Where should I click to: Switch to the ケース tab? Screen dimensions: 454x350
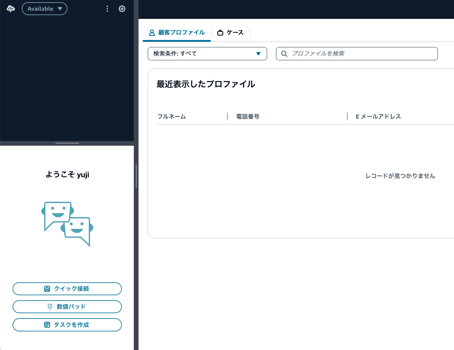coord(230,33)
